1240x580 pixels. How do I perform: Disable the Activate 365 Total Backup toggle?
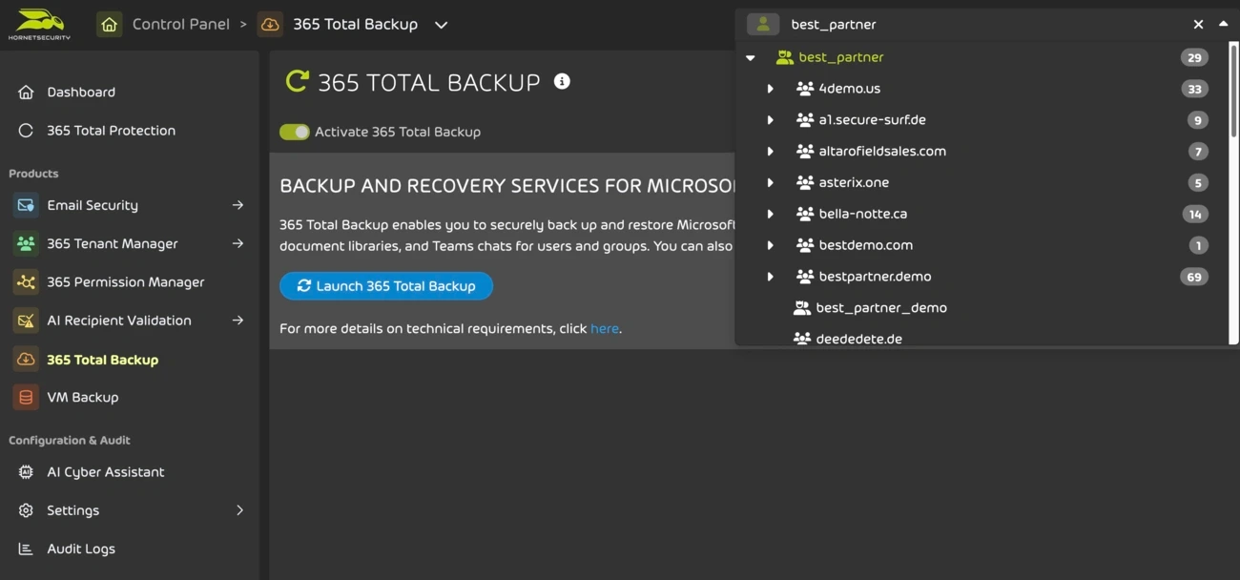tap(295, 132)
